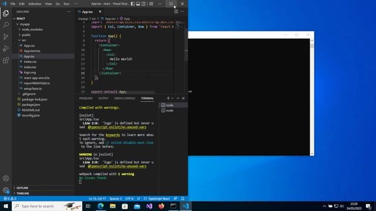Open editor More Actions ellipsis
This screenshot has width=376, height=211.
click(183, 12)
